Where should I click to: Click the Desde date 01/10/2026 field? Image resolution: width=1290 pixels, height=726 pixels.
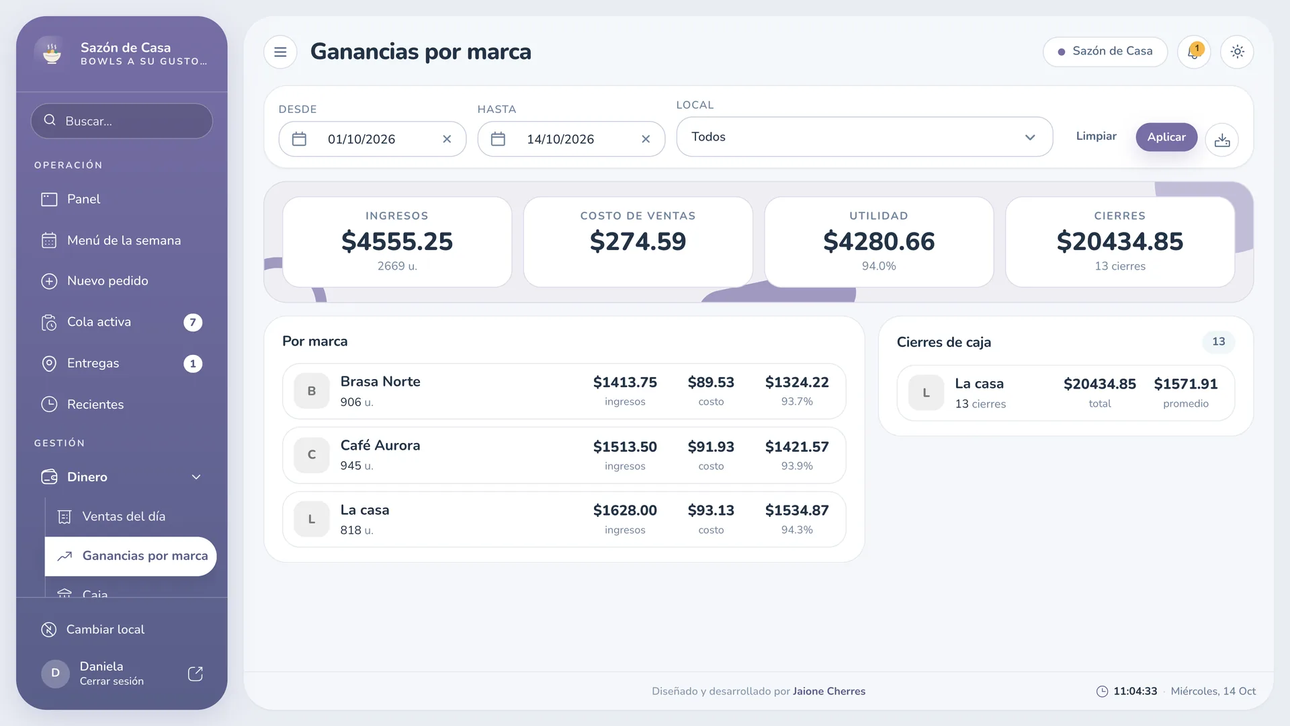pos(372,139)
